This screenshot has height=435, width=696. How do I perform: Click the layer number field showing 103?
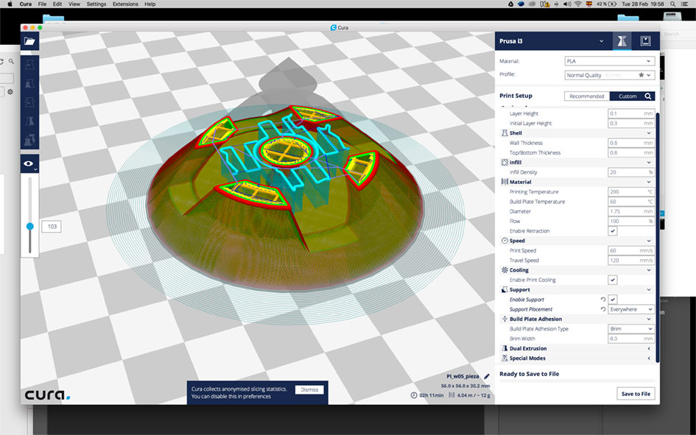point(52,227)
